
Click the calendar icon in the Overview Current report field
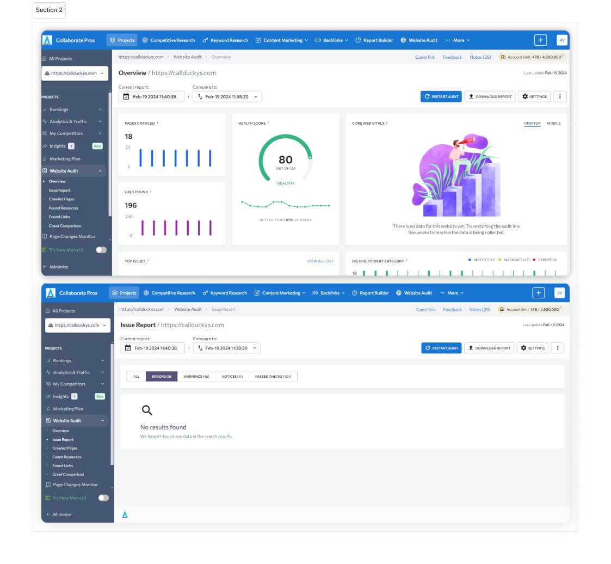pos(126,96)
